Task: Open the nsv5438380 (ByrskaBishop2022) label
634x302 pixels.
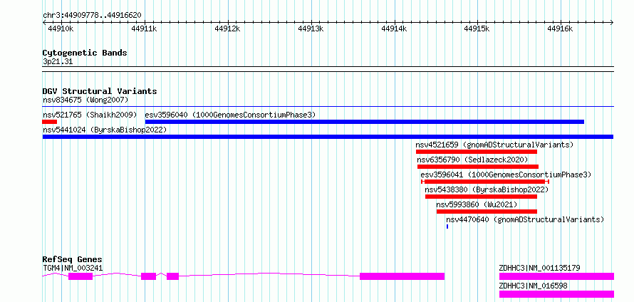Action: (x=487, y=189)
